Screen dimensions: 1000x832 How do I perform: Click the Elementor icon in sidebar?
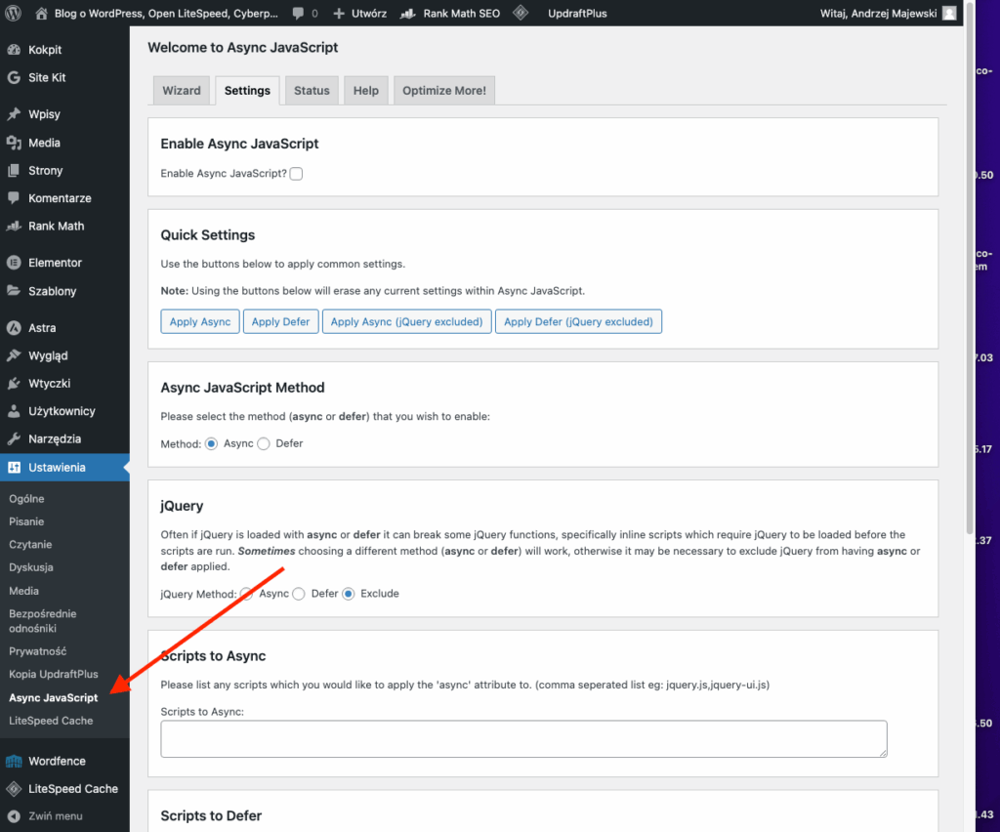tap(14, 262)
